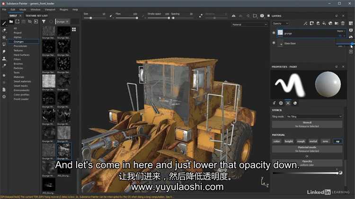The width and height of the screenshot is (355, 199).
Task: Open the Alpha properties tab icon
Action: point(281,103)
